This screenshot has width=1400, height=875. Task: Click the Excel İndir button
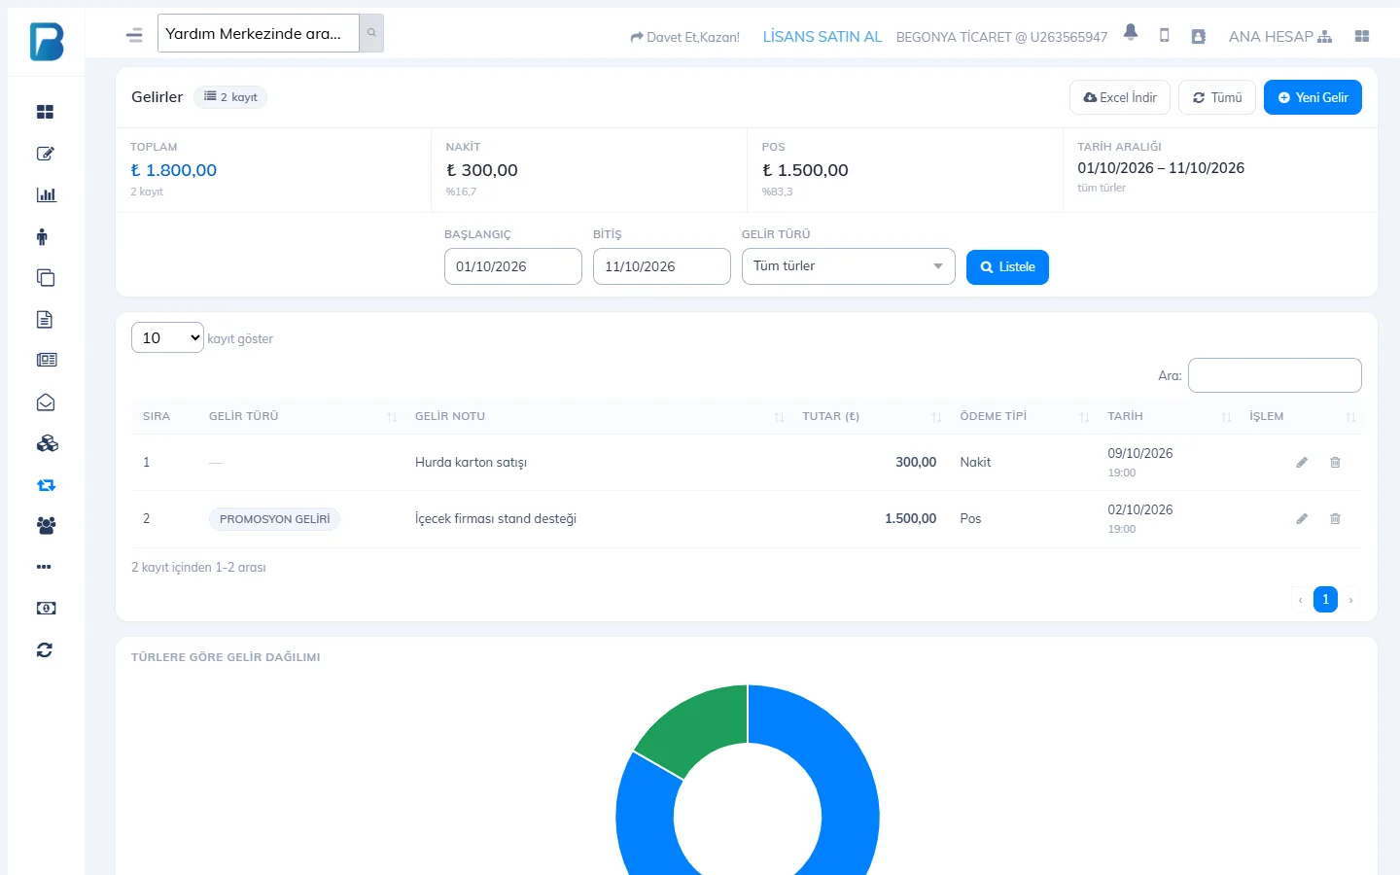coord(1120,97)
